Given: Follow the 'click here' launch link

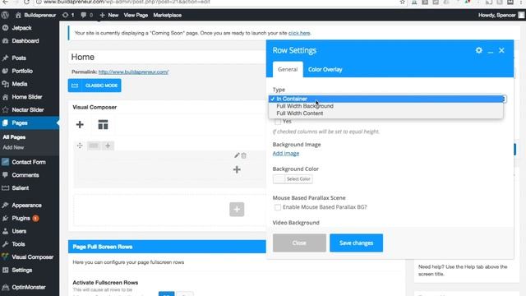Looking at the screenshot, I should point(299,33).
